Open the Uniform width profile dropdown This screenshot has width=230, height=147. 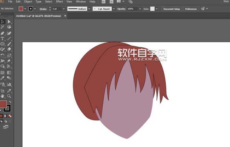click(x=89, y=9)
